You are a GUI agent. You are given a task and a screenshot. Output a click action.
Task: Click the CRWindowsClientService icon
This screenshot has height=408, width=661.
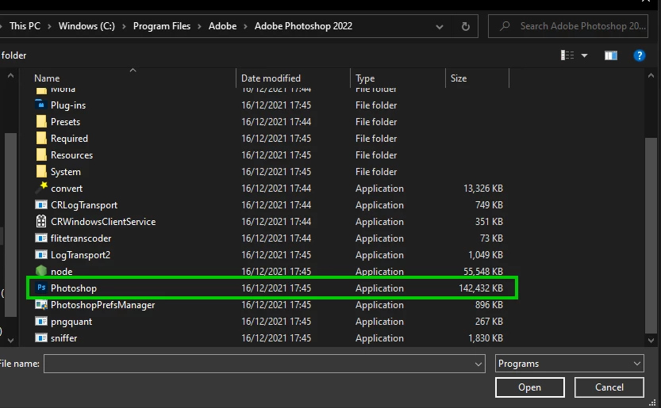(41, 221)
